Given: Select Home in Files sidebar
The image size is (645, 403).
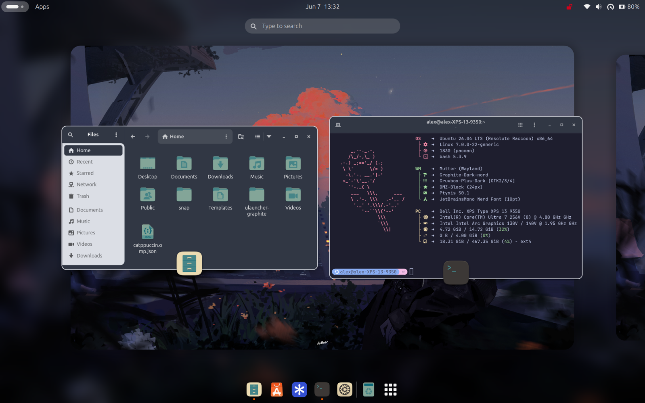Looking at the screenshot, I should point(93,150).
